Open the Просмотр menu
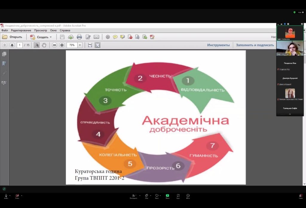The height and width of the screenshot is (208, 306). coord(40,30)
